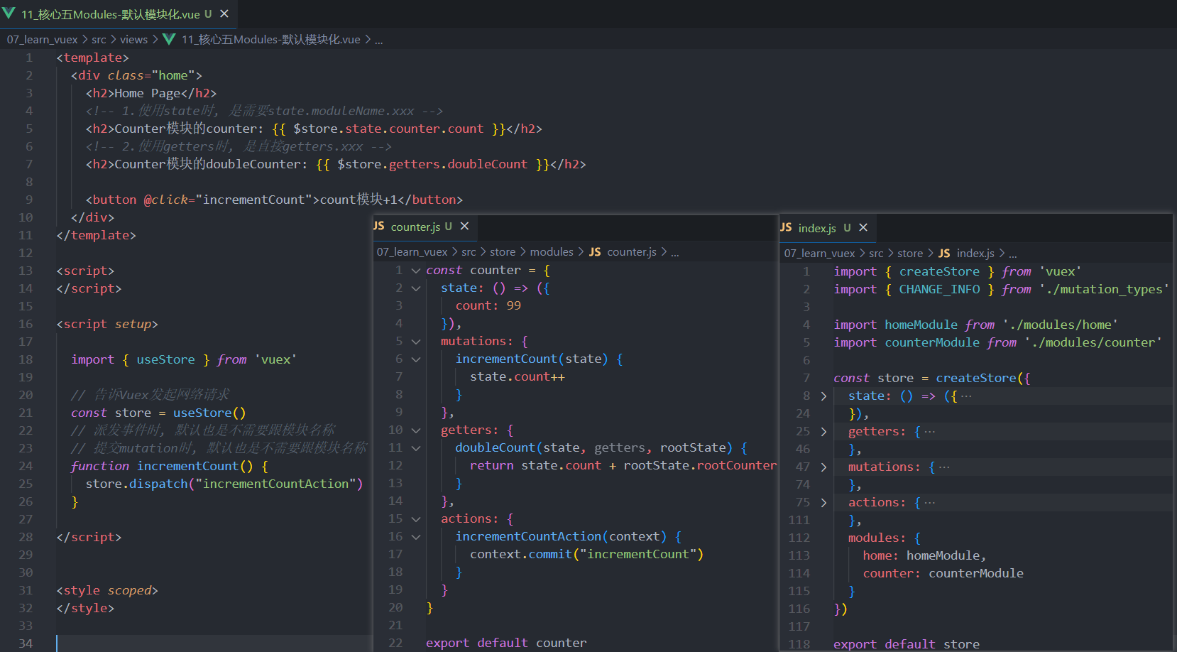Click the JS icon on index.js tab
This screenshot has width=1177, height=652.
coord(786,227)
